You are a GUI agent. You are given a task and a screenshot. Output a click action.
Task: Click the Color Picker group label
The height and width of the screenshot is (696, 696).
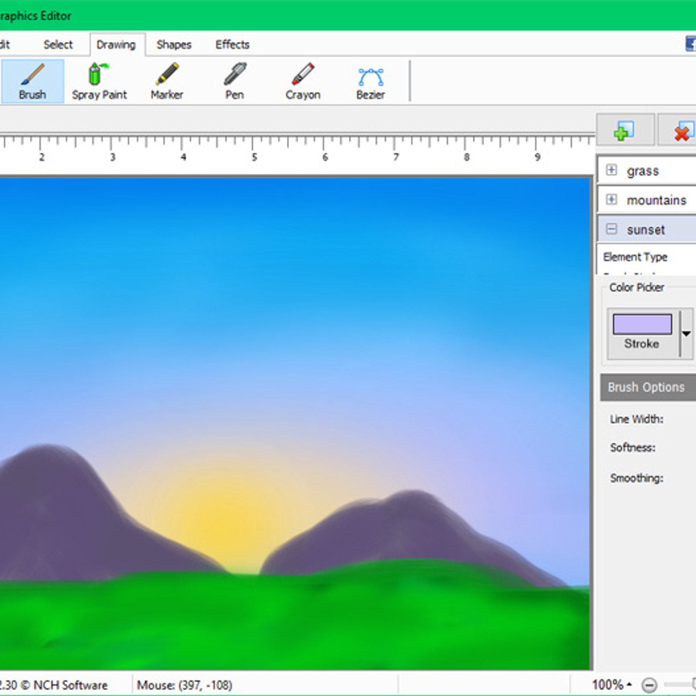click(x=636, y=287)
